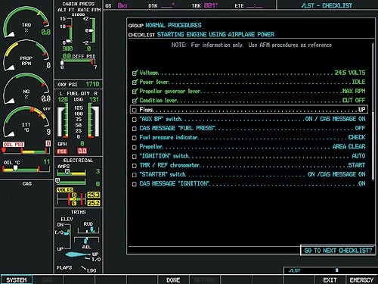Click the LST - CHECKLIST page title
The image size is (378, 284).
coord(327,5)
